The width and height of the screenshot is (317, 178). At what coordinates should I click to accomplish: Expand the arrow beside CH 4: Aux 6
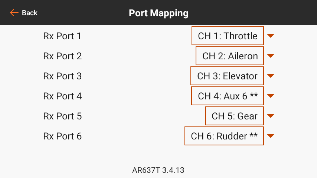click(271, 96)
